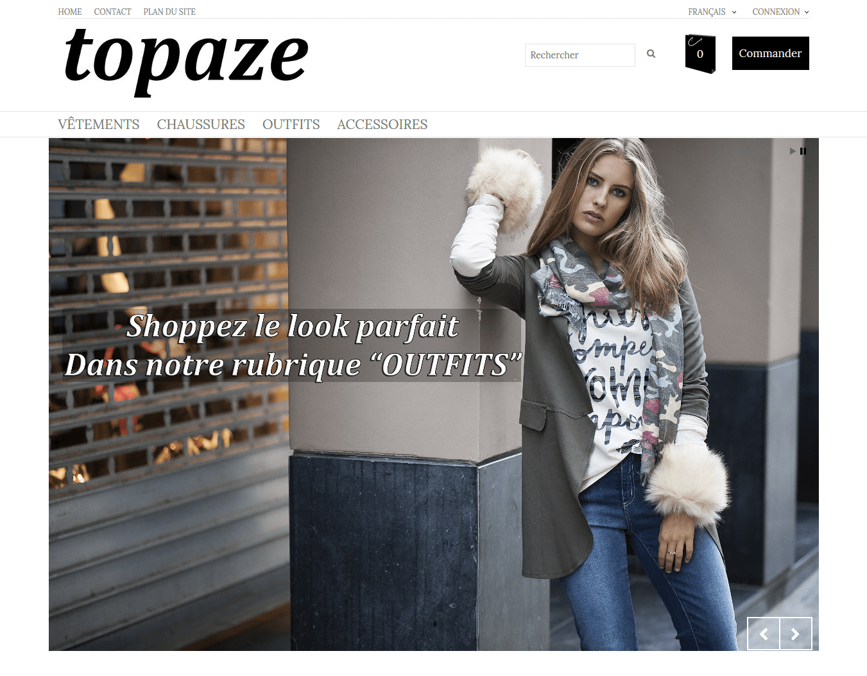Image resolution: width=867 pixels, height=676 pixels.
Task: Click the OUTFITS slide caption text
Action: tap(293, 345)
